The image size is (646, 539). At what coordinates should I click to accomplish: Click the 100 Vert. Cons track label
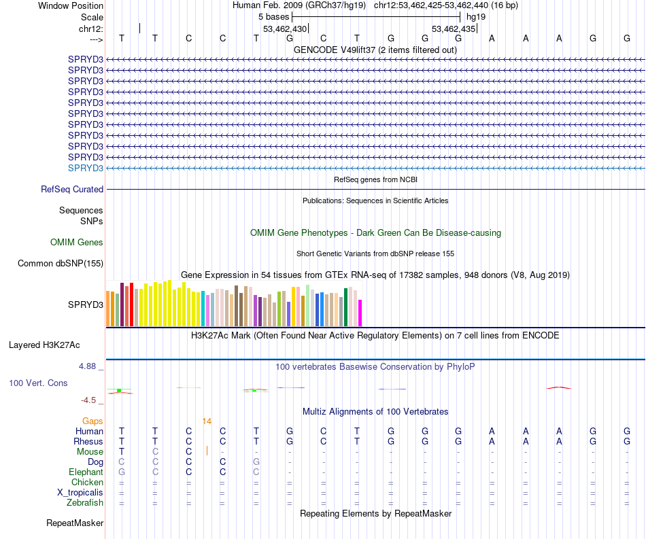click(38, 383)
